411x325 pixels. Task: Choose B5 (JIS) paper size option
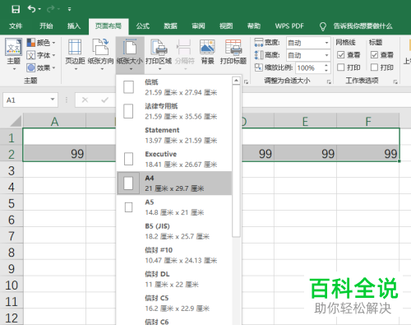tap(174, 231)
